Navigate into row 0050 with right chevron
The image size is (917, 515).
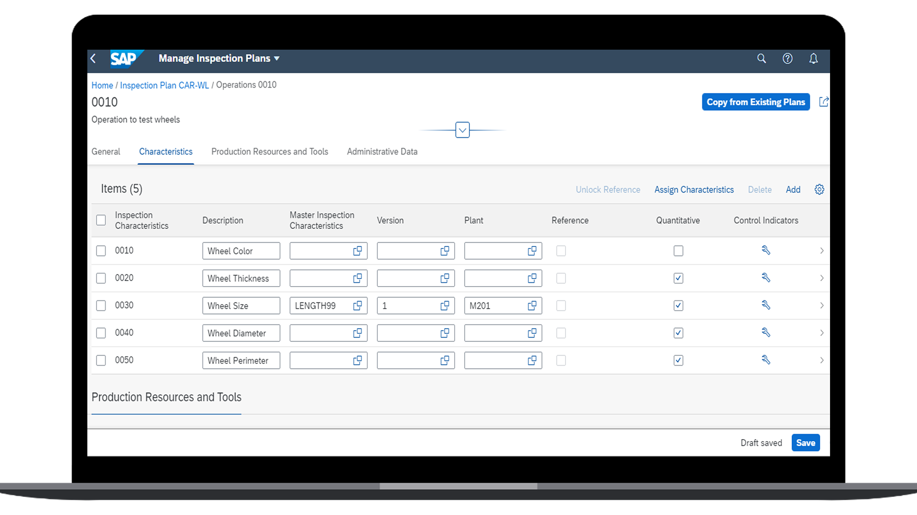point(821,360)
